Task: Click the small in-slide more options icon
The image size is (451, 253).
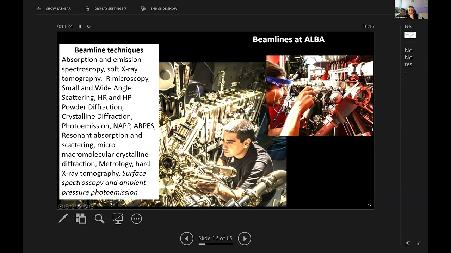Action: click(x=92, y=206)
